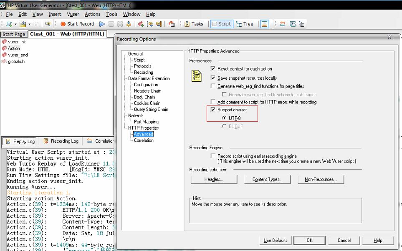Click the Pause icon in toolbar
Viewport: 402px width, 251px height.
(x=120, y=24)
